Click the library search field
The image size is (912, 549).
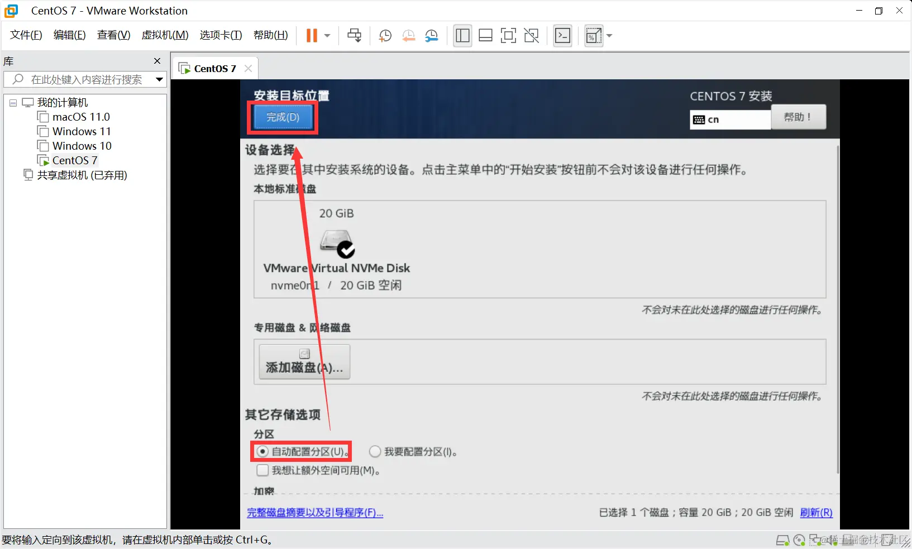[84, 79]
